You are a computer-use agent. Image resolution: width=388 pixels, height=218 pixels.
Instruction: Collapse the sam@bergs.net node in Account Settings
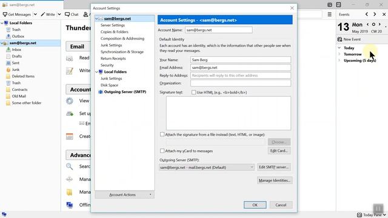(96, 19)
